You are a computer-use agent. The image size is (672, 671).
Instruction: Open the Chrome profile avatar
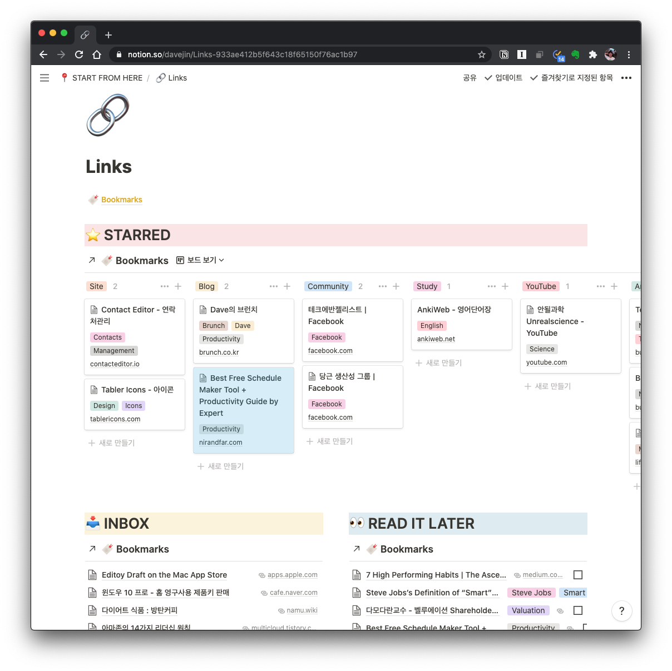[x=611, y=54]
